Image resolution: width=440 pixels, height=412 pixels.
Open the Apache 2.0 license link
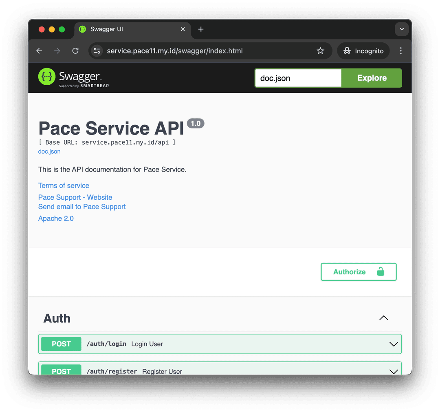click(56, 218)
